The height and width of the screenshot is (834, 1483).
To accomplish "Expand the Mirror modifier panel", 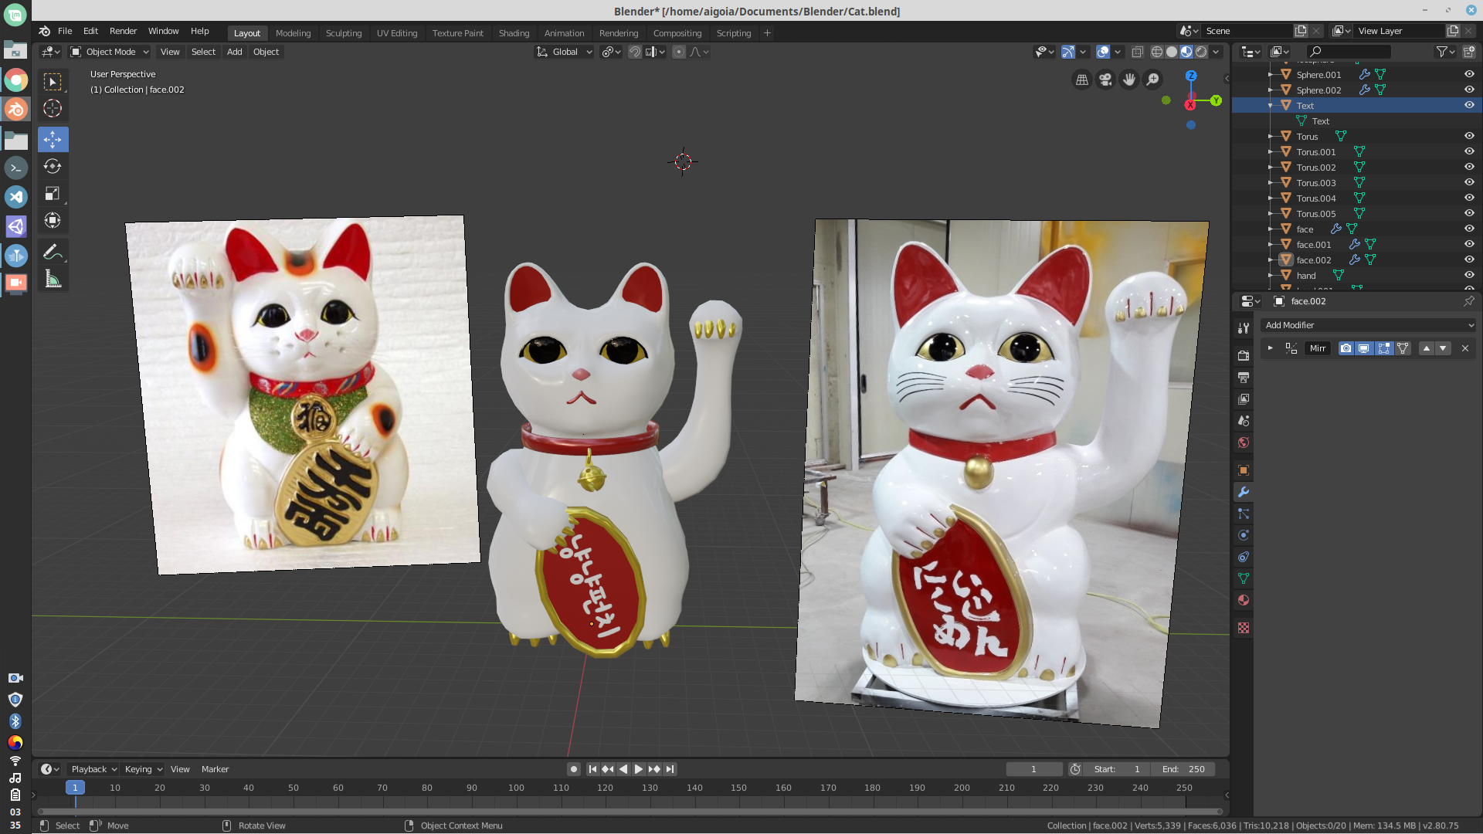I will click(1270, 348).
